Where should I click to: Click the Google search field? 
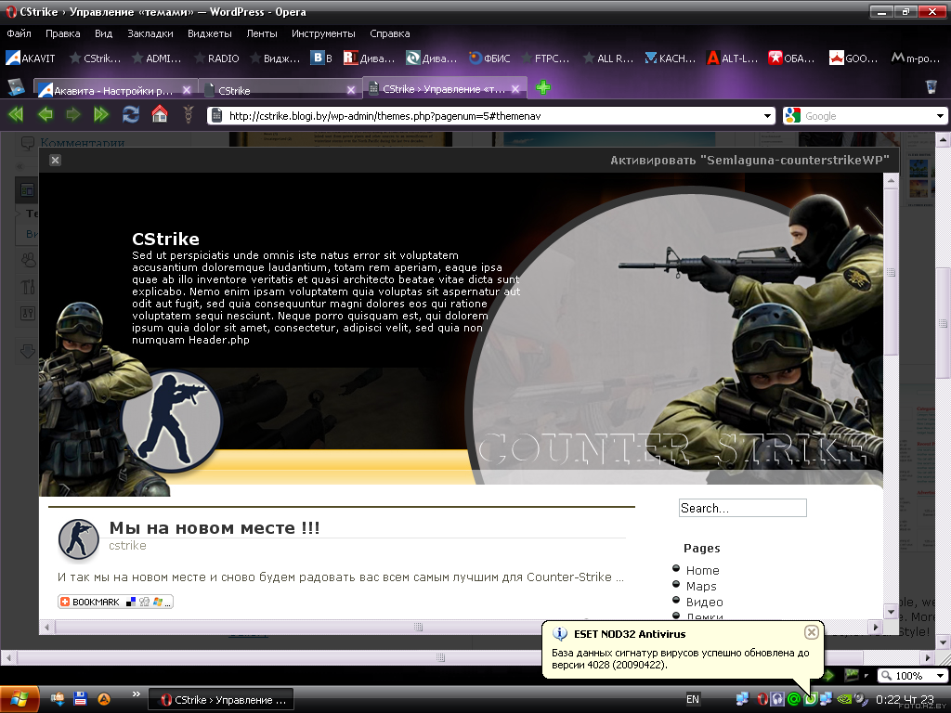[x=865, y=116]
